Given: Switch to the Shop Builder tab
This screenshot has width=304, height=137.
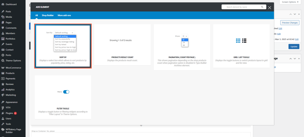Looking at the screenshot, I should click(47, 15).
